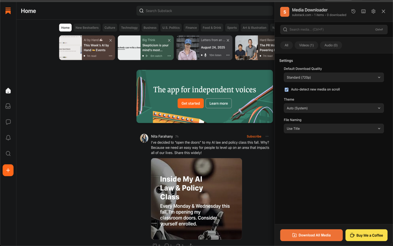Click "This Week's AI by Hand Events" title
The image size is (393, 246).
pos(96,48)
